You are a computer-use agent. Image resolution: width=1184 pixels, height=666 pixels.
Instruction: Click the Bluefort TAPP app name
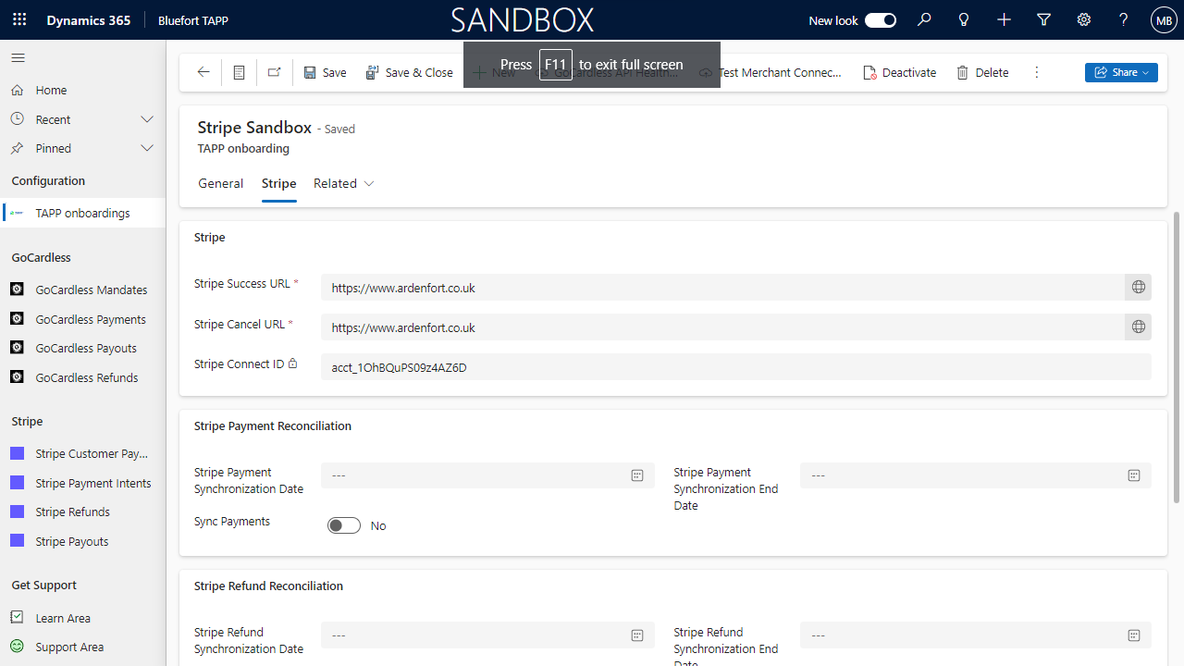pos(193,20)
